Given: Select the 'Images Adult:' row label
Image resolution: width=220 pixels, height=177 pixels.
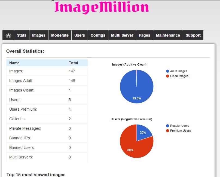Looking at the screenshot, I should coord(21,81).
